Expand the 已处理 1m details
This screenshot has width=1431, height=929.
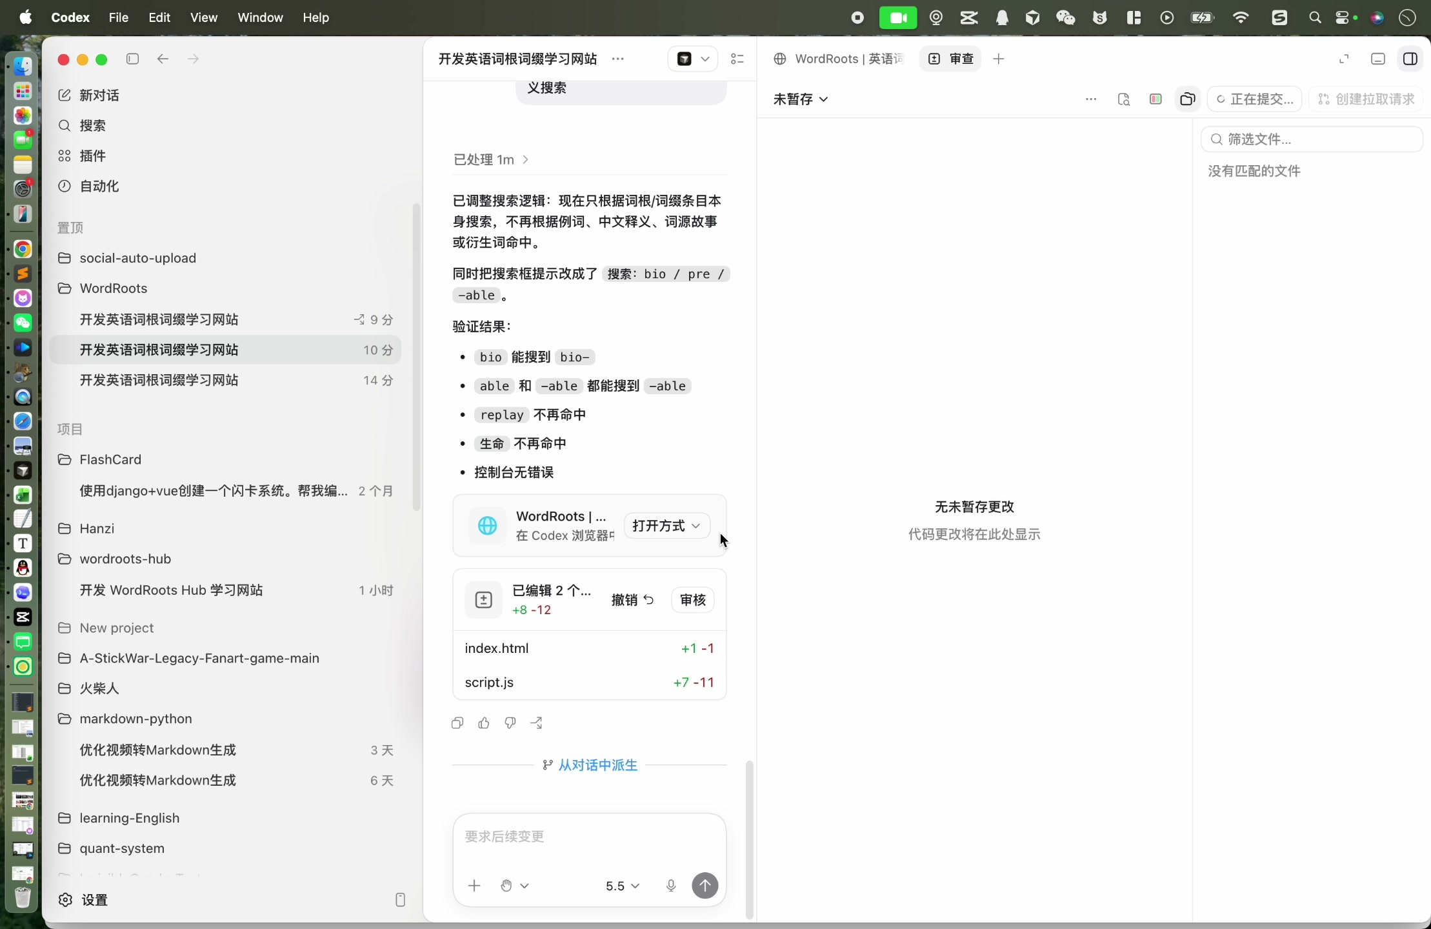coord(491,159)
